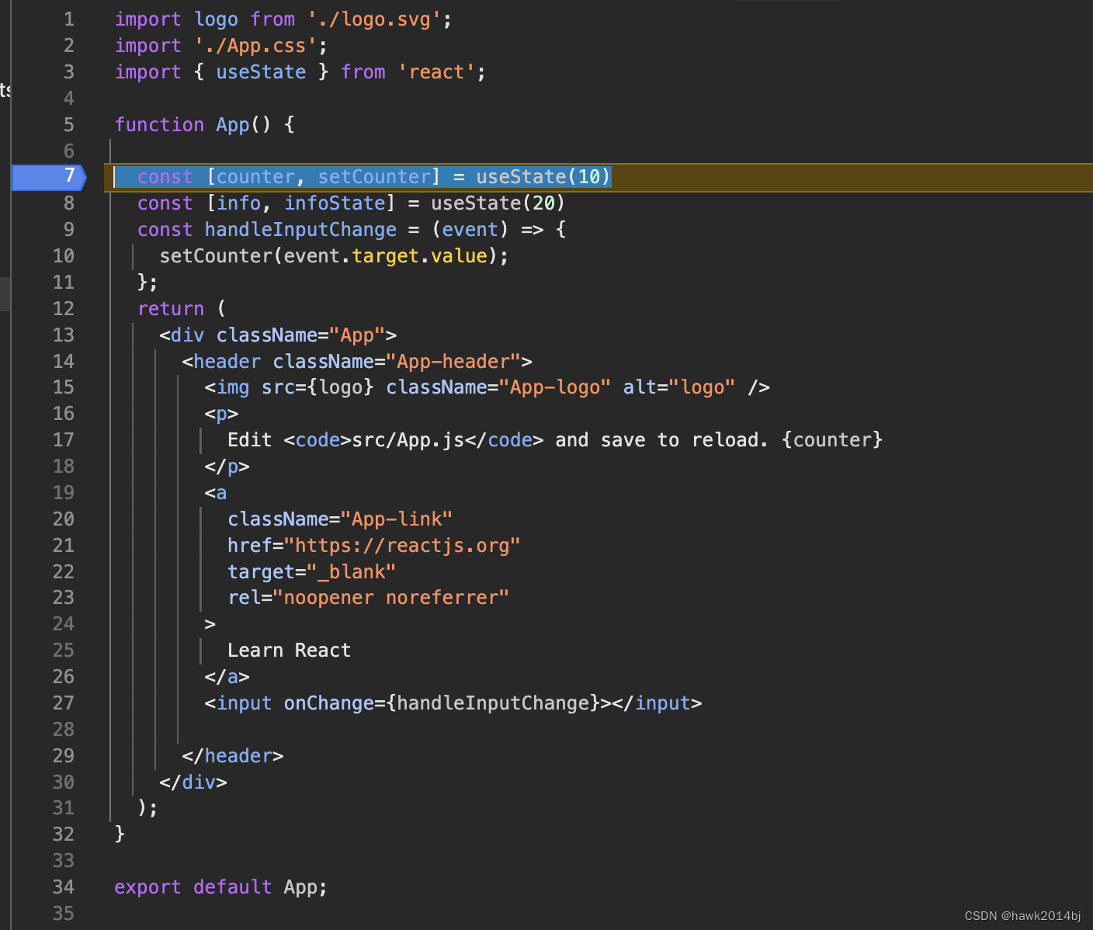Screen dimensions: 1093x930
Task: Click line number 34 in the gutter
Action: [x=64, y=887]
